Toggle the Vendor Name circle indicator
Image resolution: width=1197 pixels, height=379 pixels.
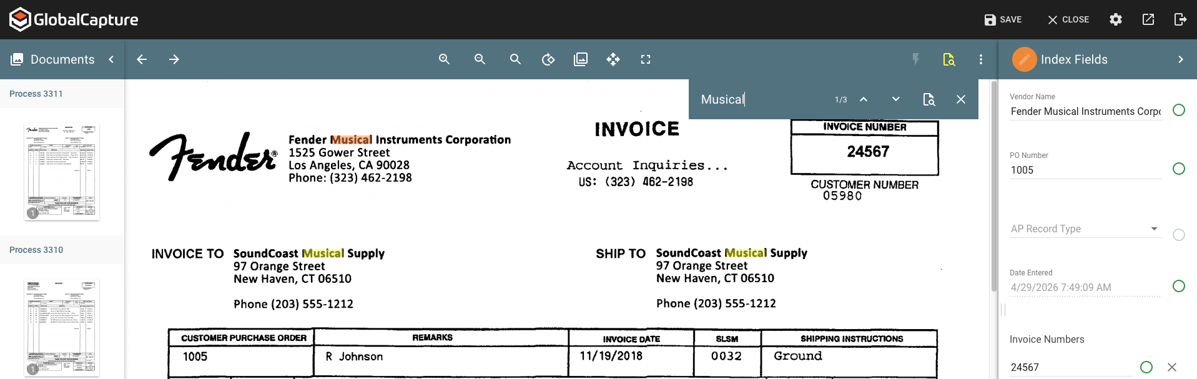pyautogui.click(x=1179, y=110)
